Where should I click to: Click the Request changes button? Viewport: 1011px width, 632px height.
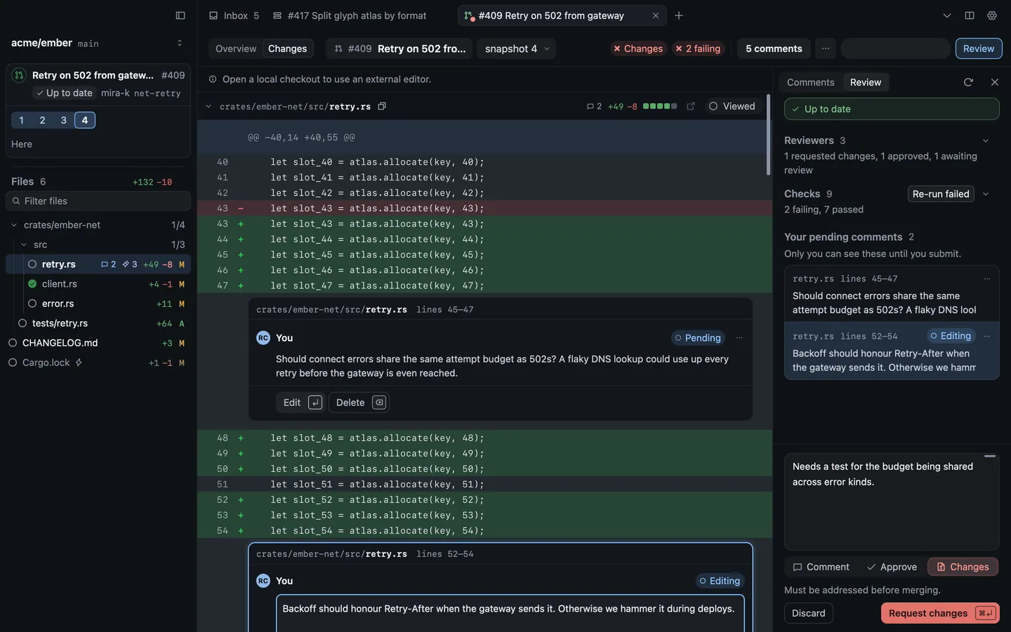pos(941,613)
